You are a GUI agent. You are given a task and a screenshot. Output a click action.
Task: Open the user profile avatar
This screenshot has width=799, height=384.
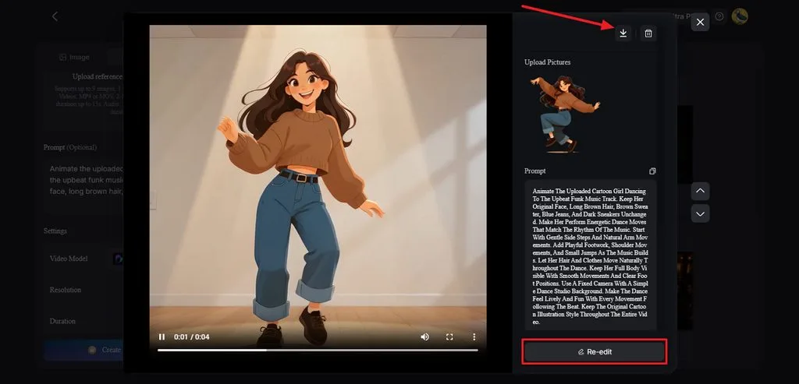tap(740, 16)
